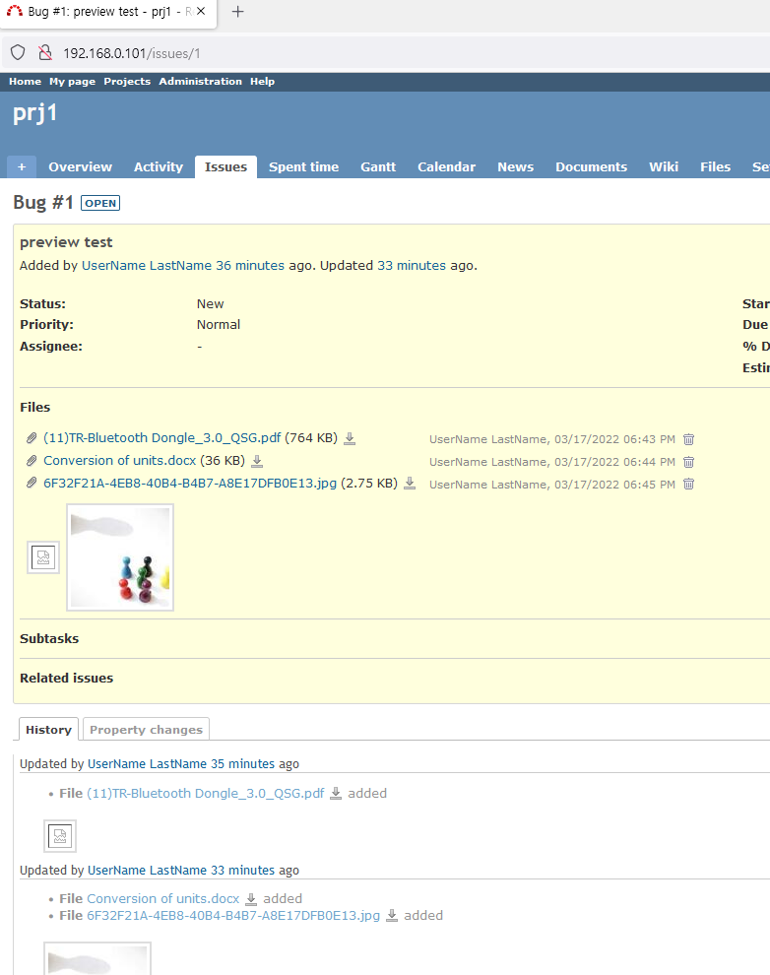Download Conversion of units.docx in Files list
Image resolution: width=770 pixels, height=975 pixels.
click(257, 461)
